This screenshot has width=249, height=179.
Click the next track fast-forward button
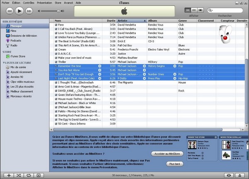(29, 11)
